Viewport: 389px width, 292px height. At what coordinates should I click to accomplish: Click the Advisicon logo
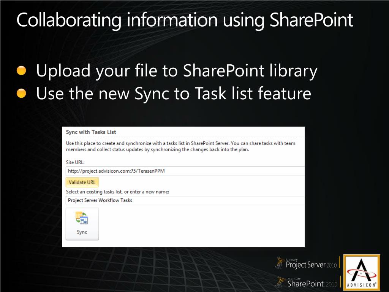click(x=362, y=272)
